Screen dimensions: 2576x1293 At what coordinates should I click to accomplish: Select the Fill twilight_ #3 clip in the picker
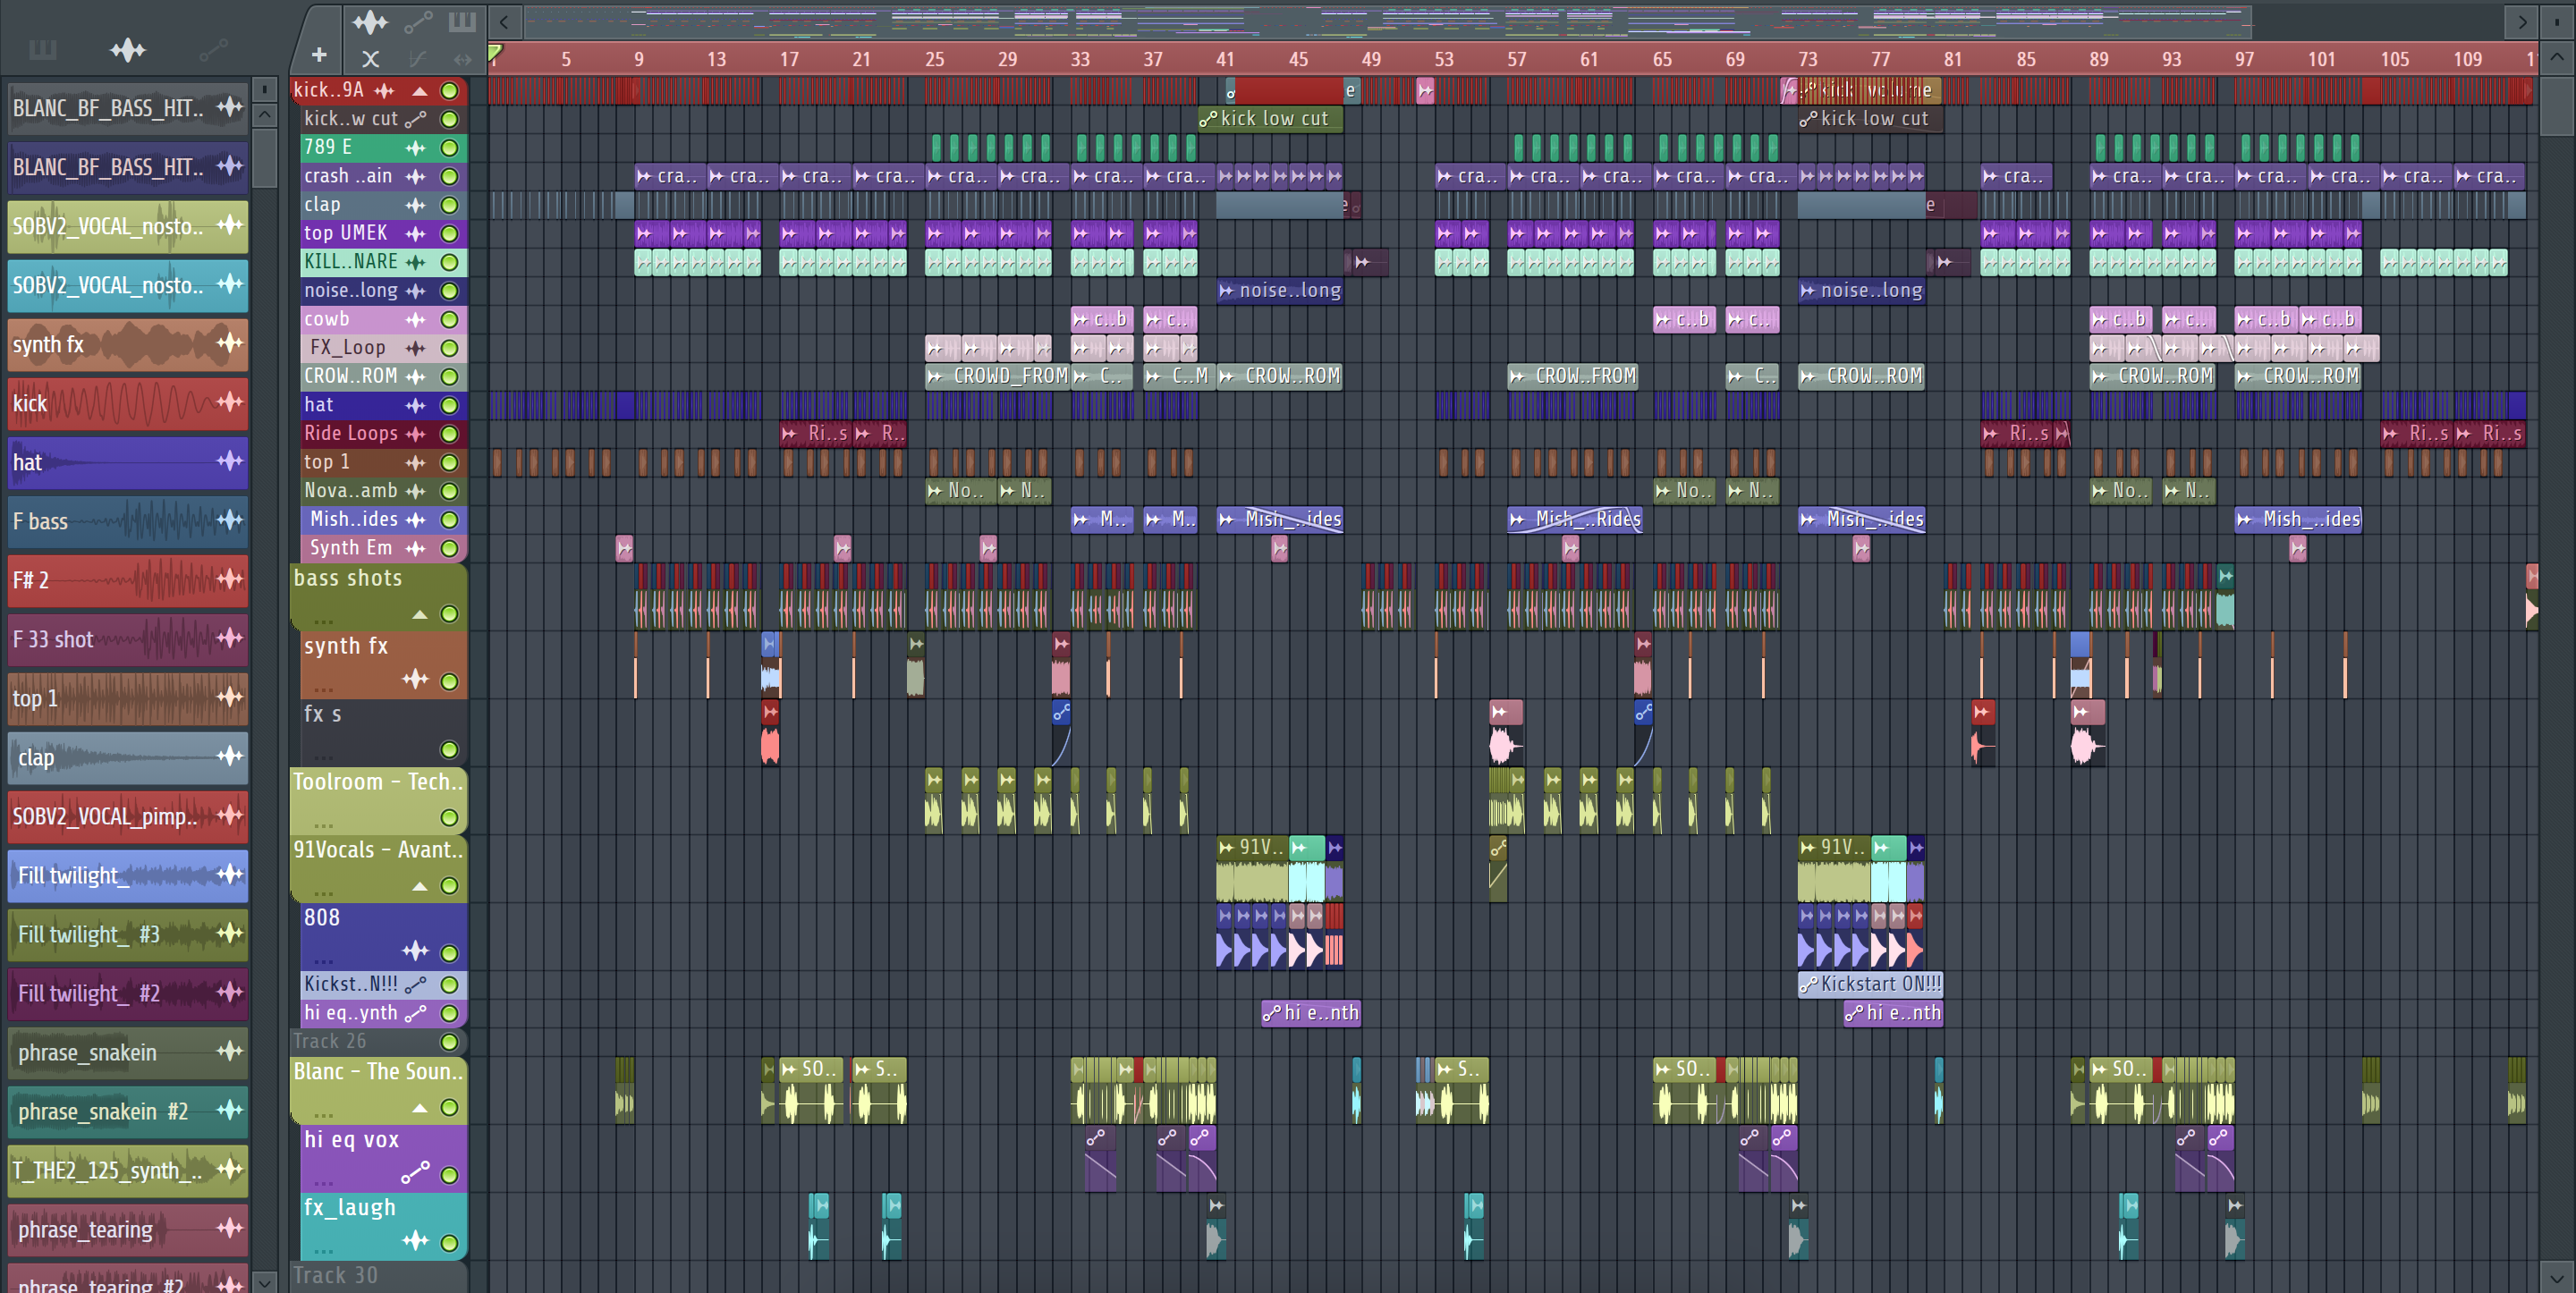point(128,934)
